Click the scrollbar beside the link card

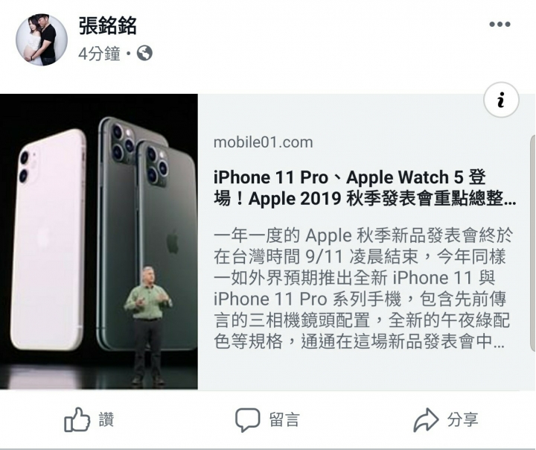pyautogui.click(x=532, y=243)
